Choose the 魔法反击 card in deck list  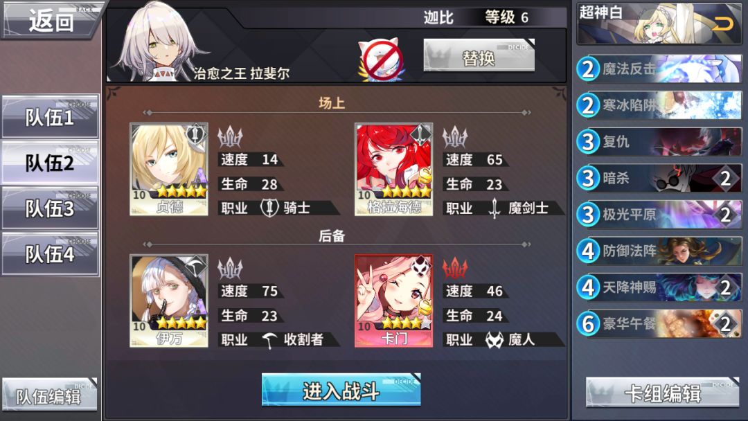click(x=659, y=69)
